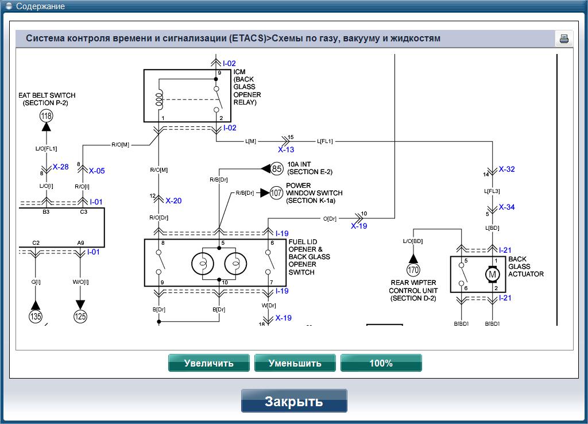Click circled reference 85 for 10A INT
The image size is (588, 424).
277,169
